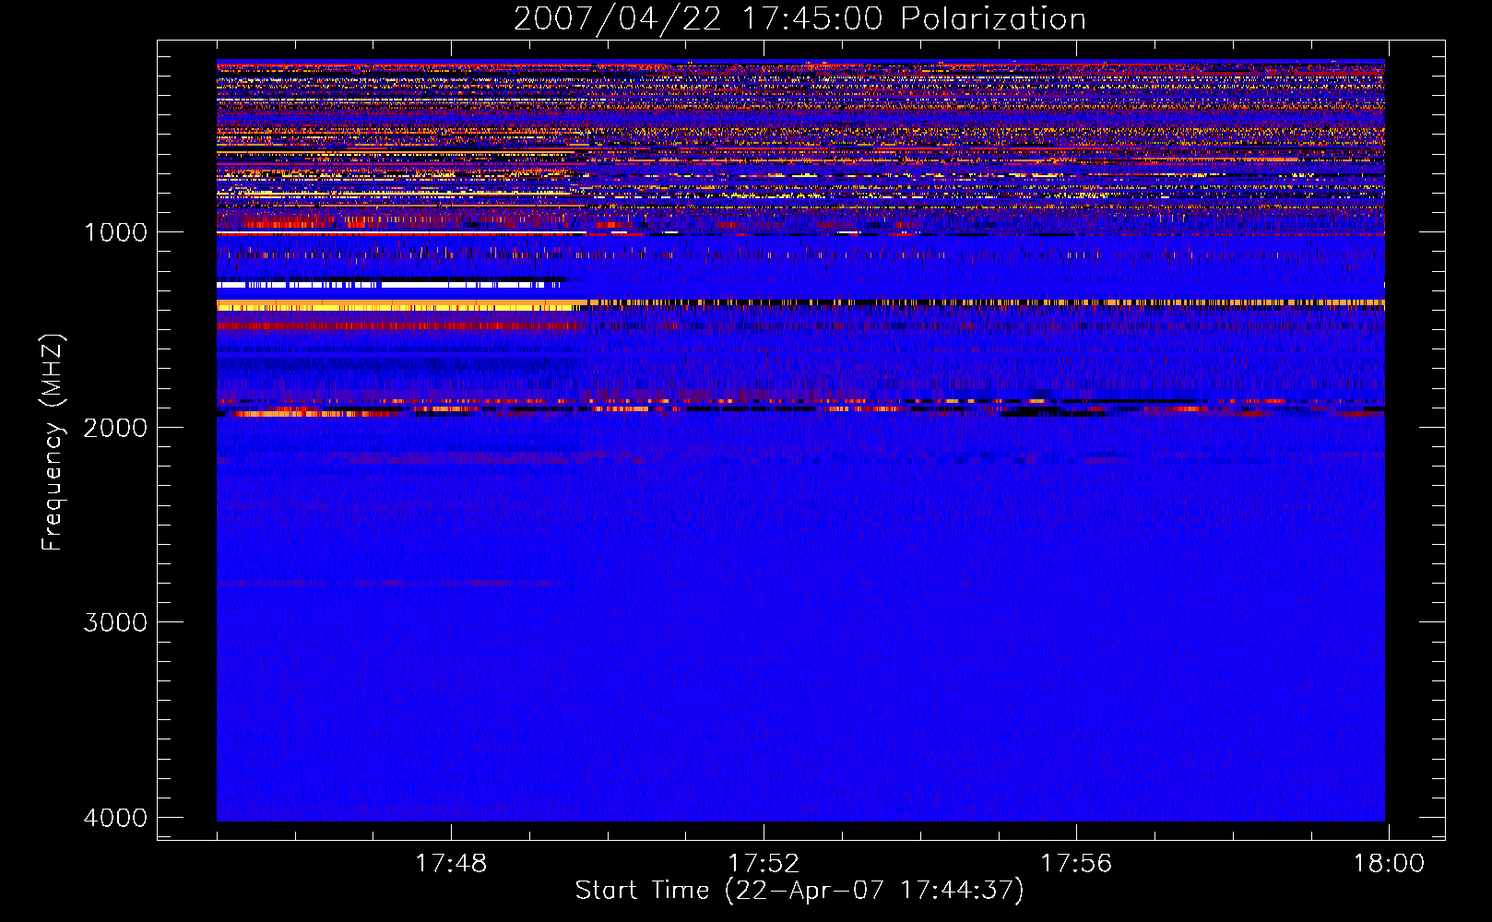Click the 1000 frequency tick label
The image size is (1492, 922).
pos(115,232)
